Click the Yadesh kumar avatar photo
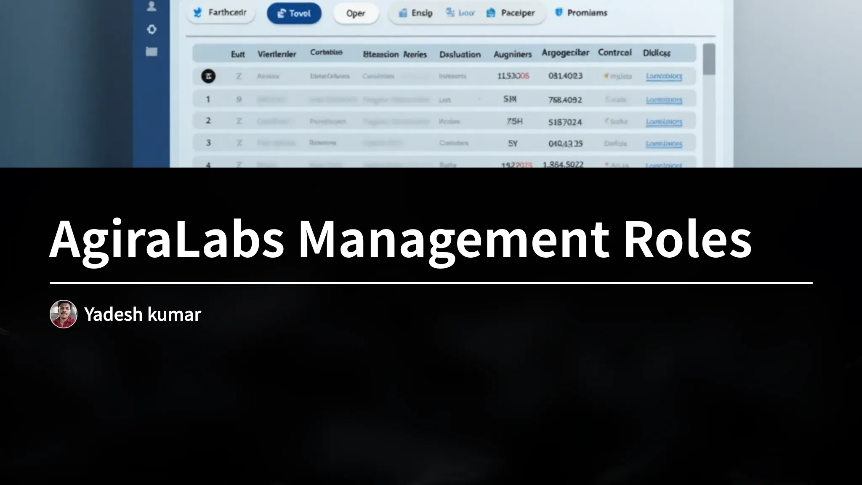This screenshot has height=485, width=862. click(x=64, y=314)
